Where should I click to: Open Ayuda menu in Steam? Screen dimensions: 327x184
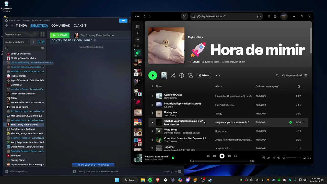(x=47, y=20)
